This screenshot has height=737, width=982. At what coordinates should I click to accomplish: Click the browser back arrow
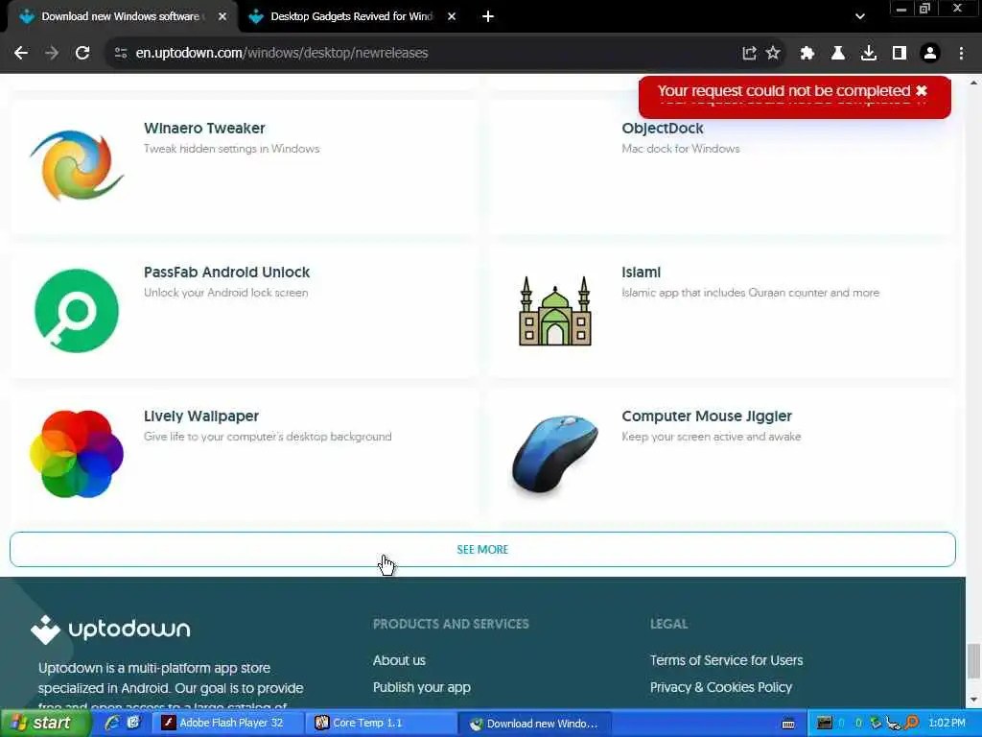coord(21,54)
